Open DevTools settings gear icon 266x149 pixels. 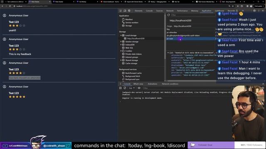coord(254,11)
